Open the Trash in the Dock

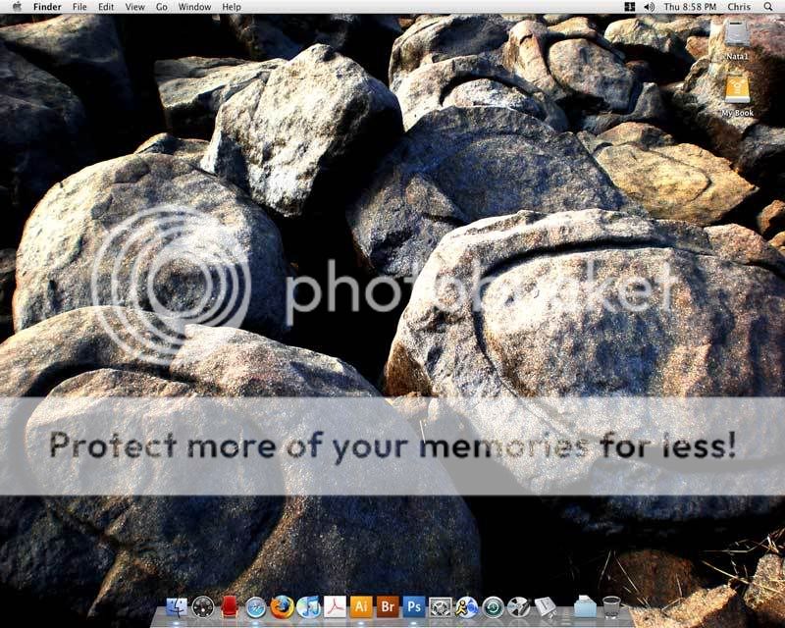[611, 607]
